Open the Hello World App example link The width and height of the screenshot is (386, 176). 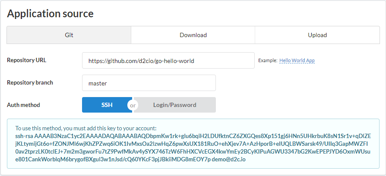tap(297, 60)
